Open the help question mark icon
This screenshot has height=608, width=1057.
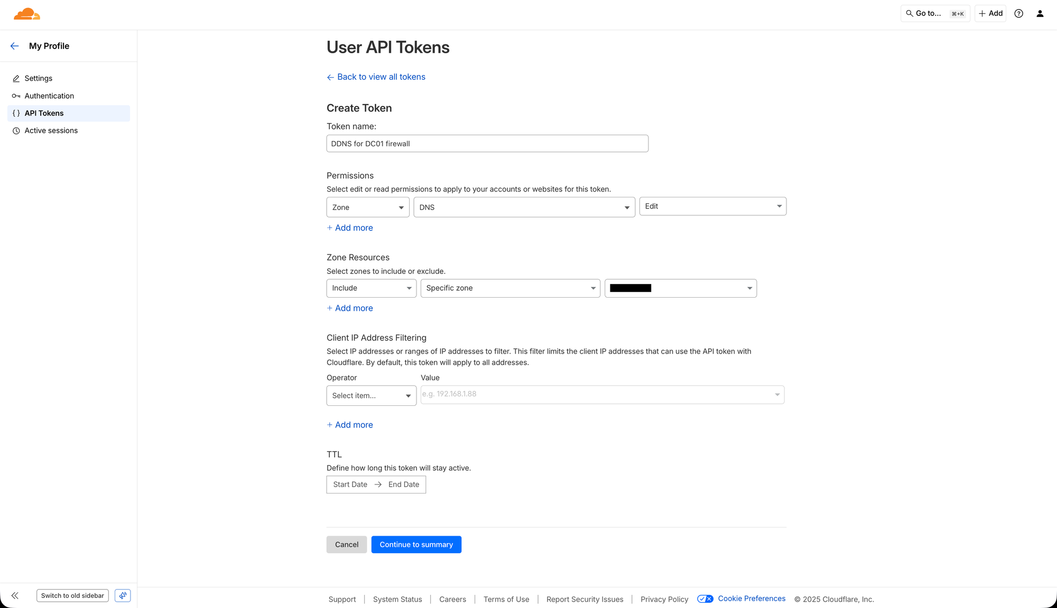click(1018, 14)
